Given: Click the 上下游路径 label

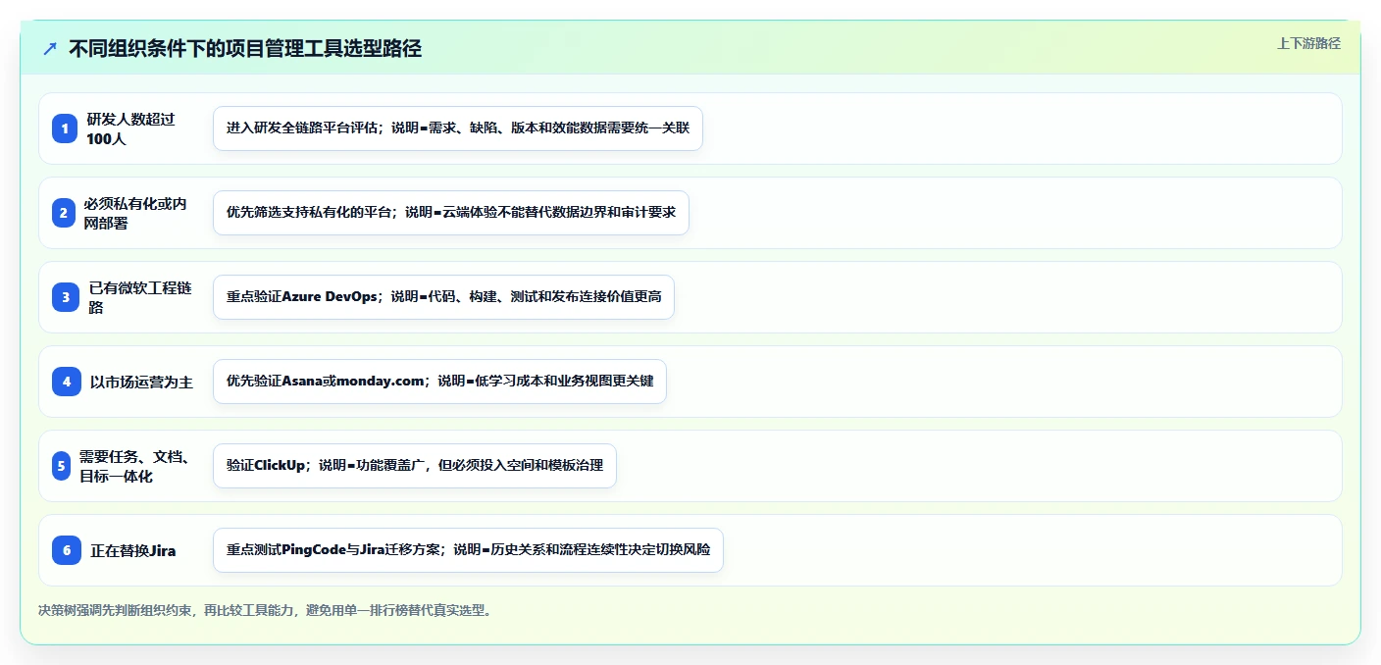Looking at the screenshot, I should click(1308, 43).
